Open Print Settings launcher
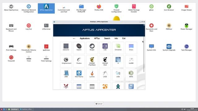Viewport: 198px width, 111px height. pos(11,47)
